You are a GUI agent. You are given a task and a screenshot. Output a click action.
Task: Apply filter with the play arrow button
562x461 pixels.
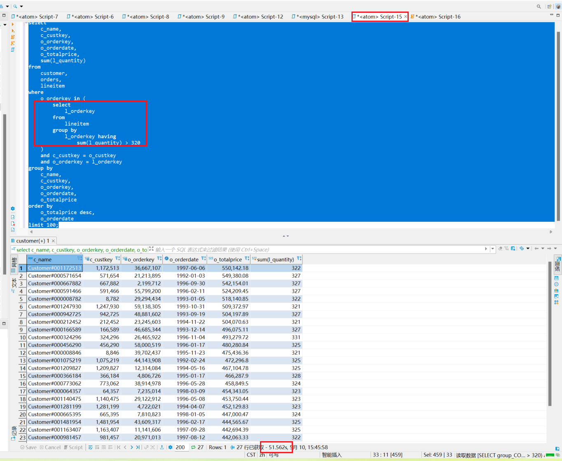point(486,249)
